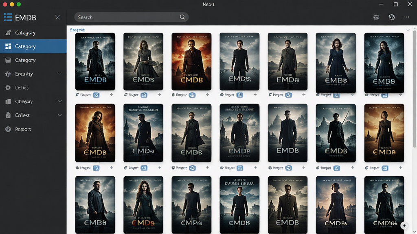Click the blue badge under the first top-row poster
417x234 pixels.
tap(96, 95)
